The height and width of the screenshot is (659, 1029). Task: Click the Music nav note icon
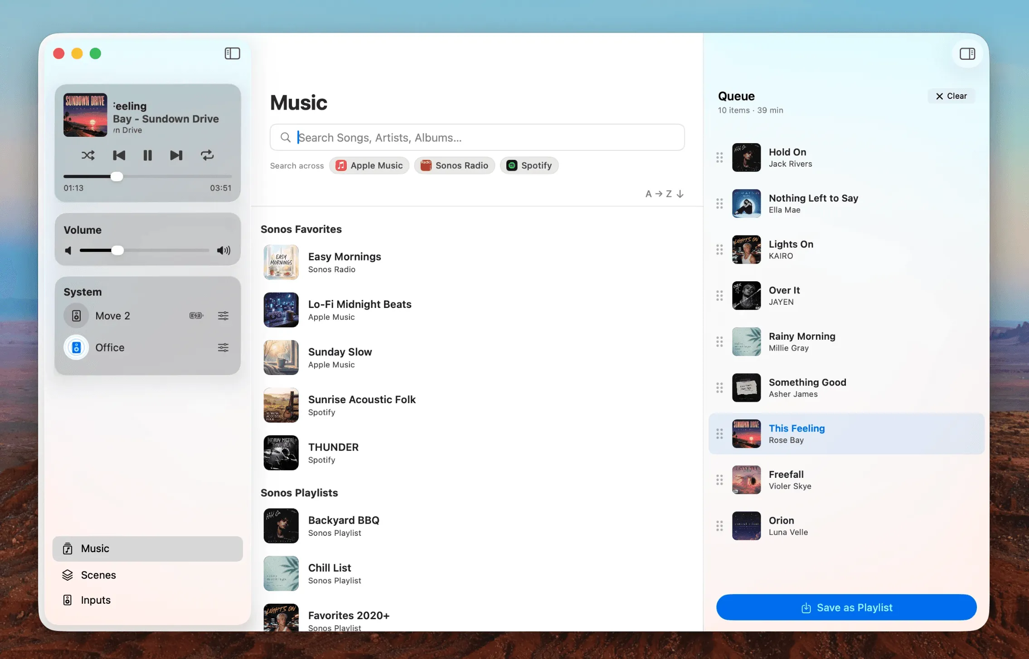tap(68, 548)
